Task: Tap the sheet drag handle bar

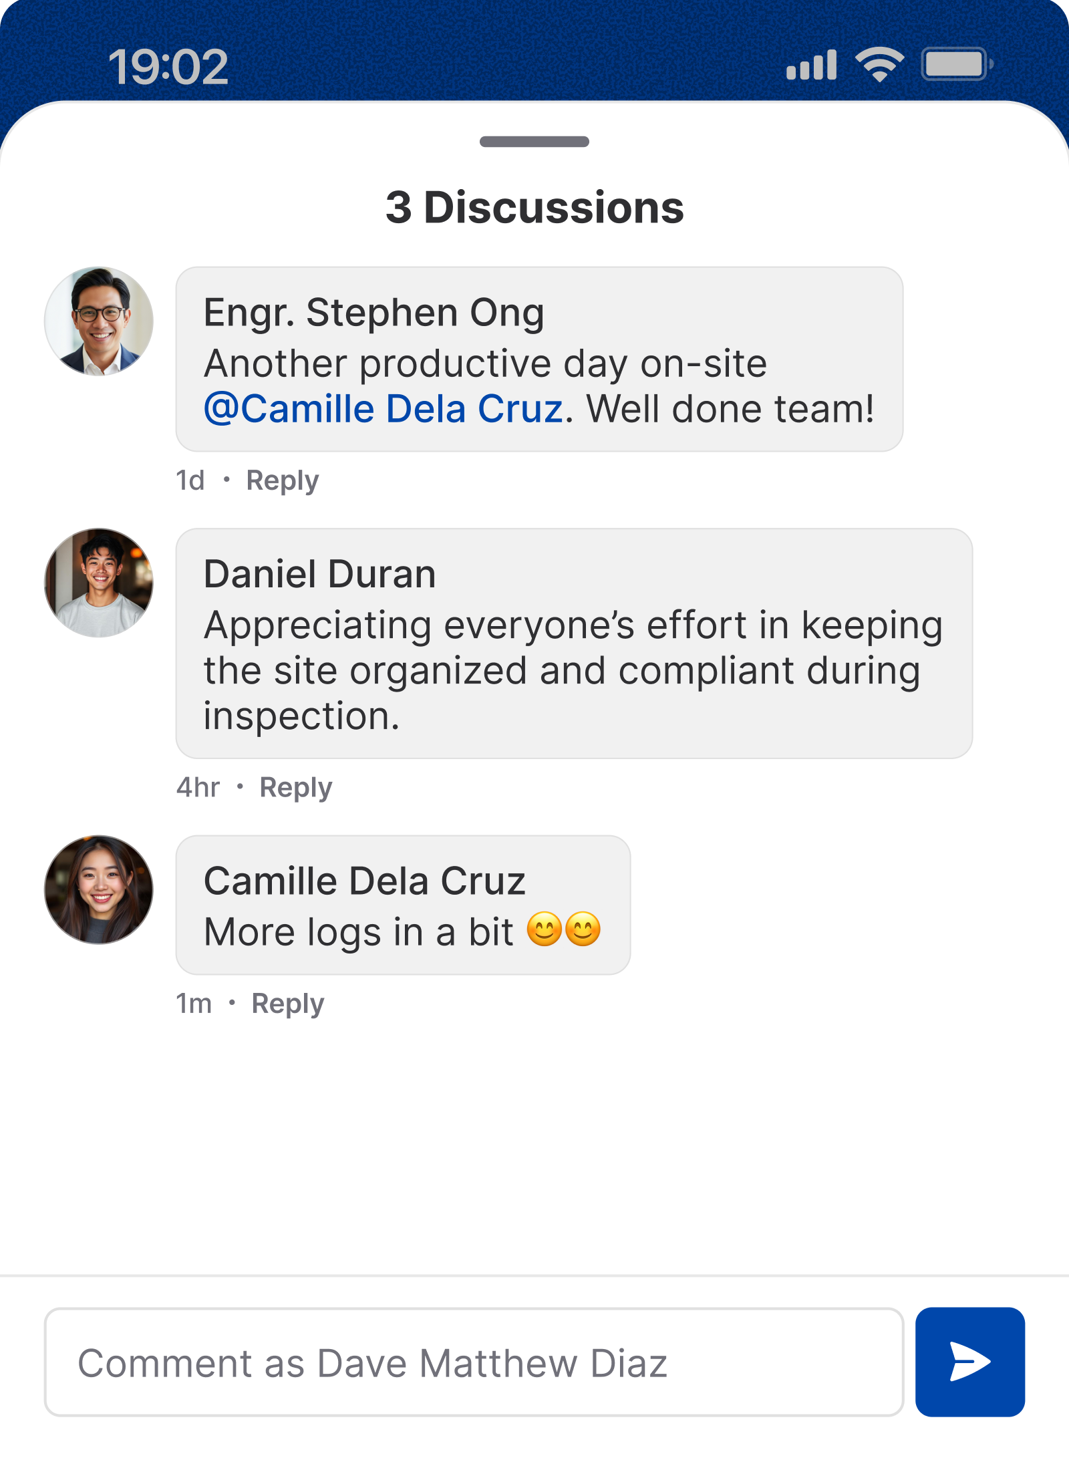Action: (x=534, y=142)
